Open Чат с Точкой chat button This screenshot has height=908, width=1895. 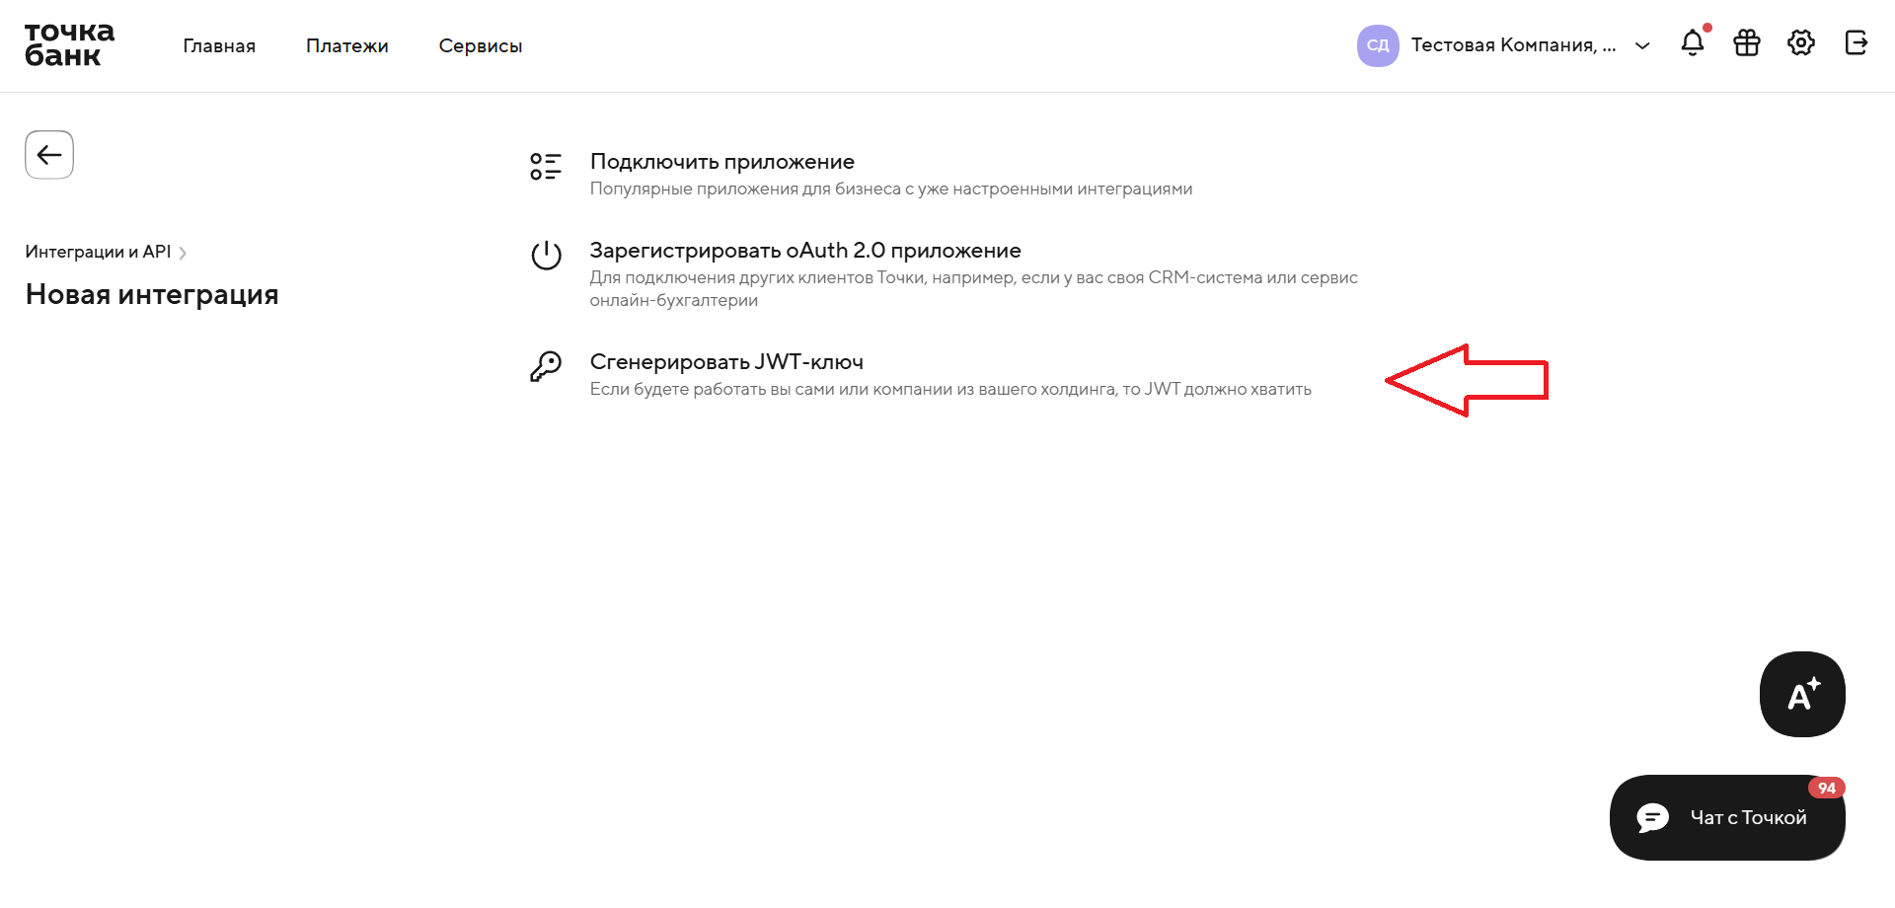point(1727,817)
